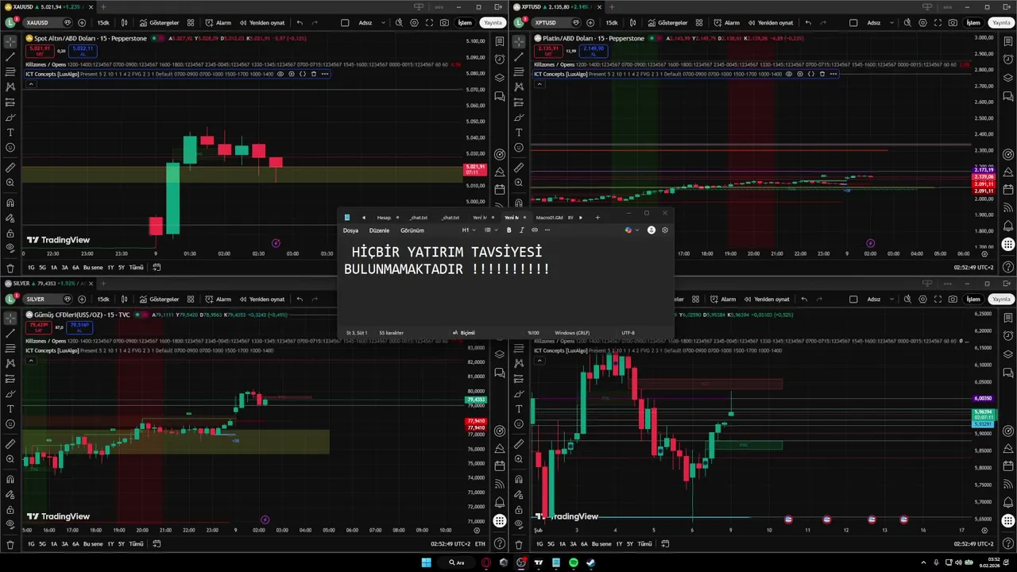Select zoom-in tool in SILVER sidebar
Viewport: 1017px width, 572px height.
pos(10,459)
